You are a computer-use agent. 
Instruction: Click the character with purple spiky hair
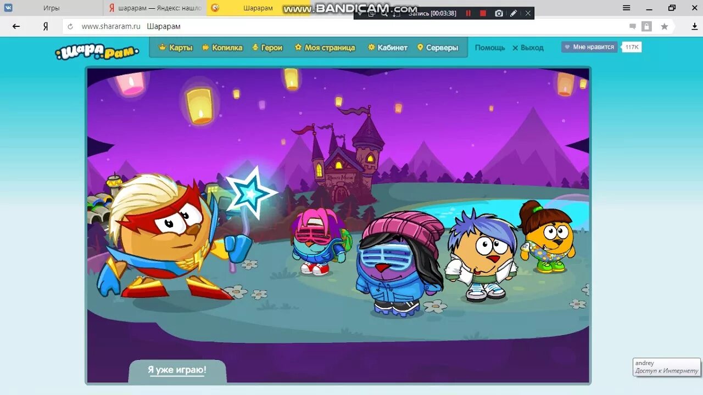click(482, 256)
